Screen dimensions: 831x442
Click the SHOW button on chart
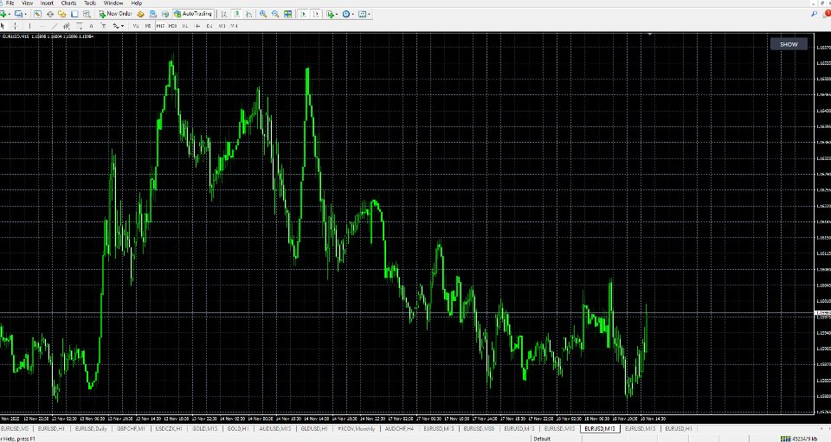[789, 44]
